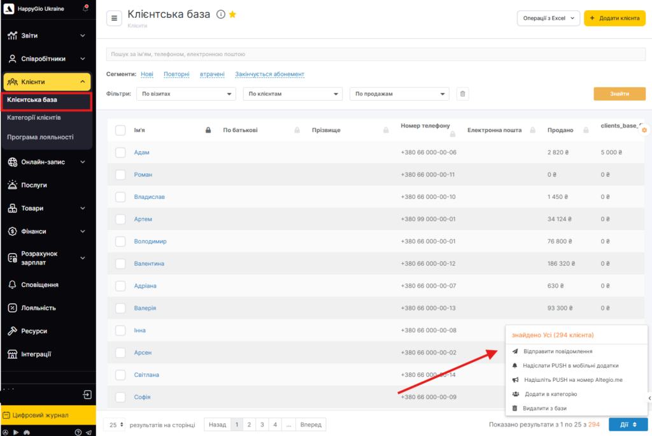This screenshot has width=652, height=436.
Task: Select Видалити з бази menu option
Action: coord(544,408)
